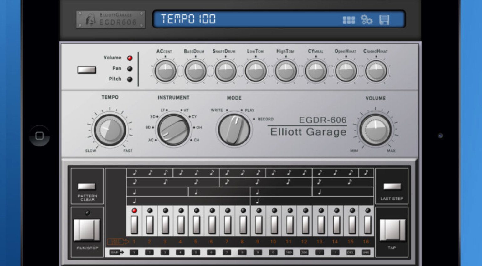Click the BassDrum level knob
The width and height of the screenshot is (482, 266).
pyautogui.click(x=195, y=71)
